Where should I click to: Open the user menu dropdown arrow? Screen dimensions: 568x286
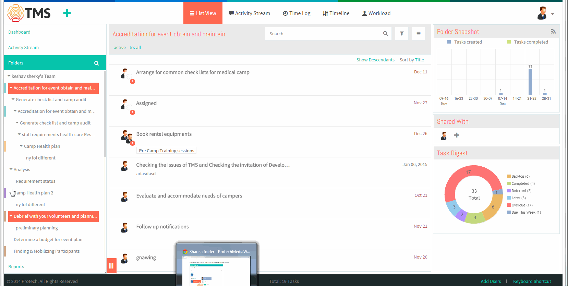[x=553, y=14]
